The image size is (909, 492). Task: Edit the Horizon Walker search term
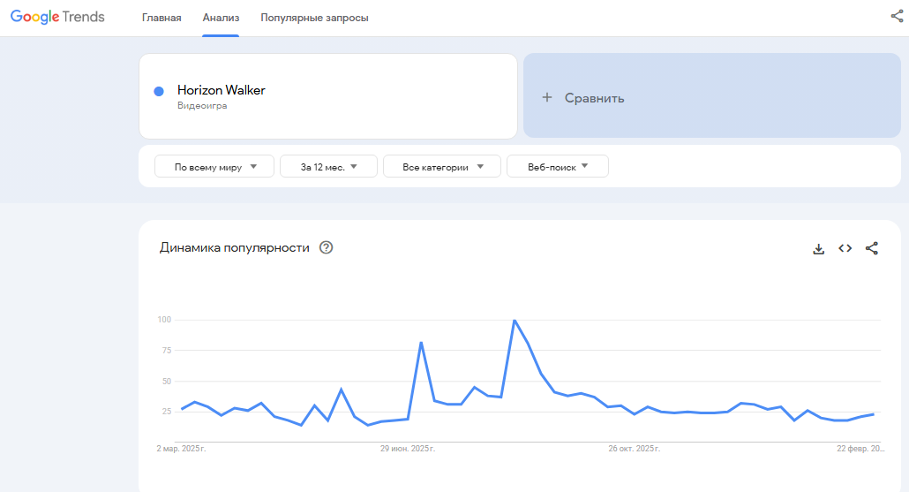222,90
